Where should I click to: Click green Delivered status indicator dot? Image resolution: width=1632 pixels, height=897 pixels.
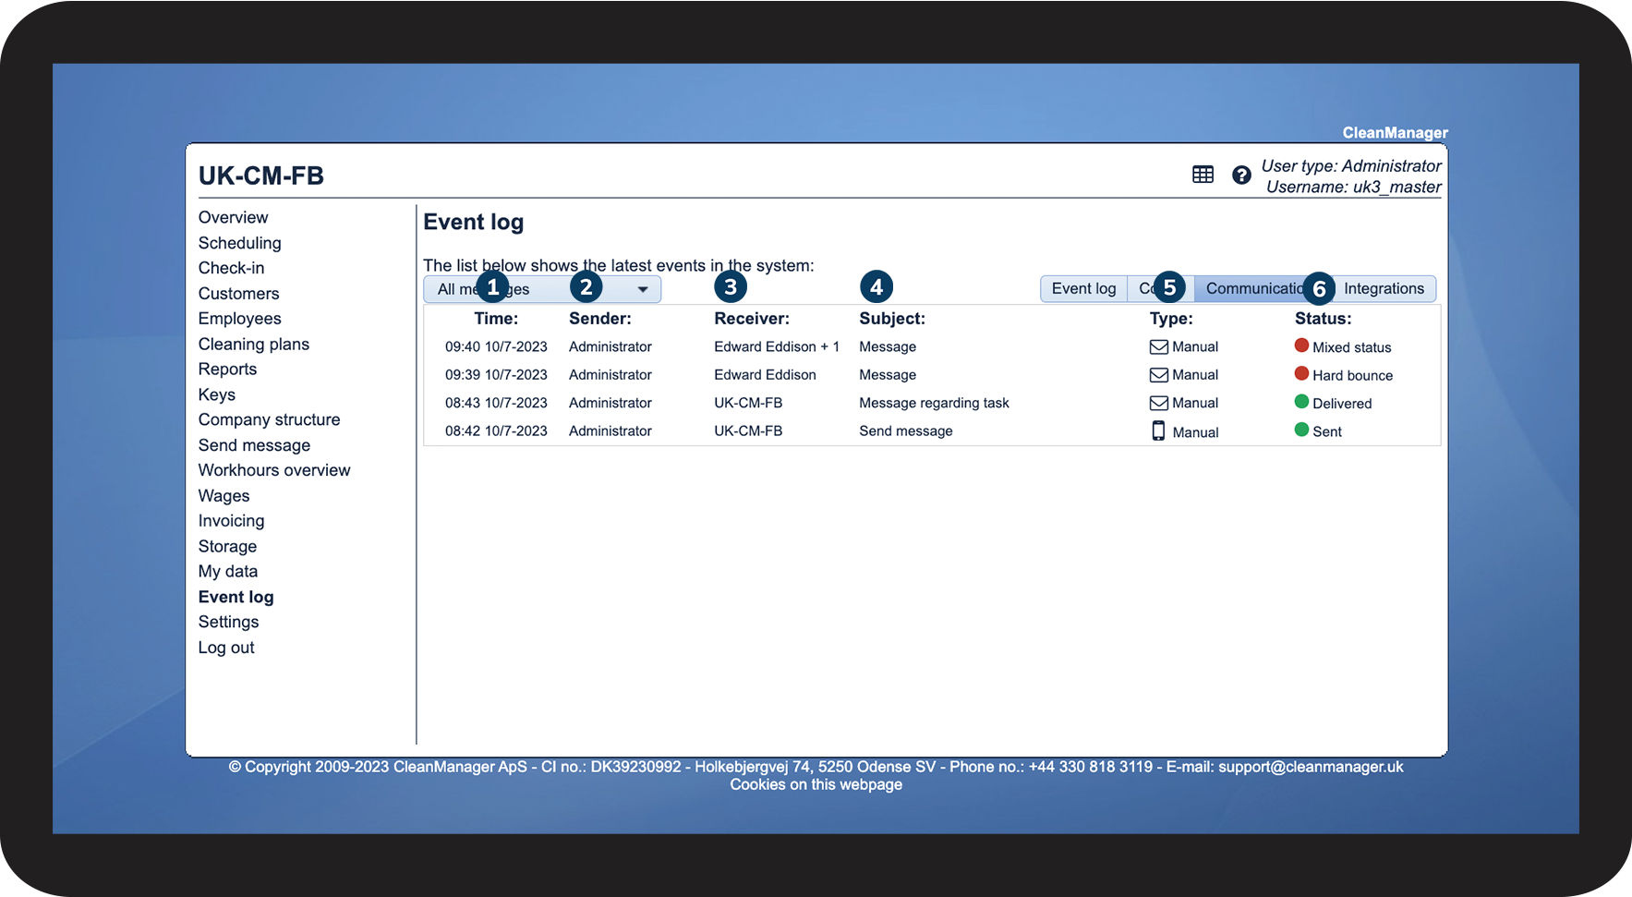1301,402
